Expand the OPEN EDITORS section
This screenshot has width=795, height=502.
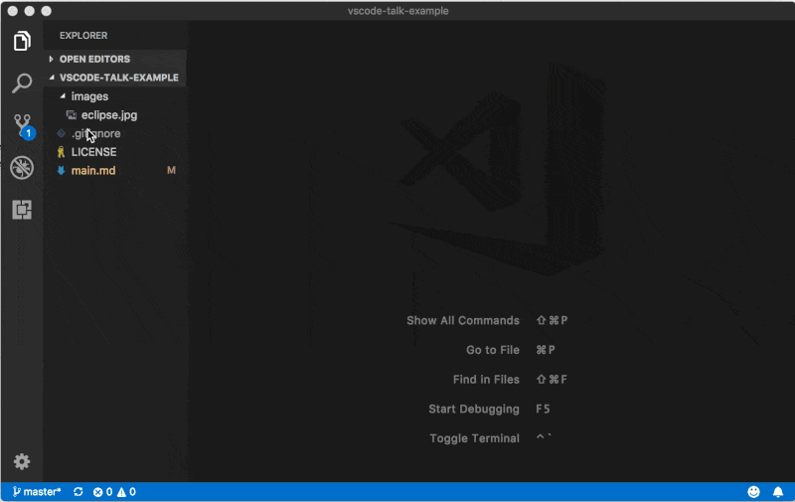coord(115,59)
